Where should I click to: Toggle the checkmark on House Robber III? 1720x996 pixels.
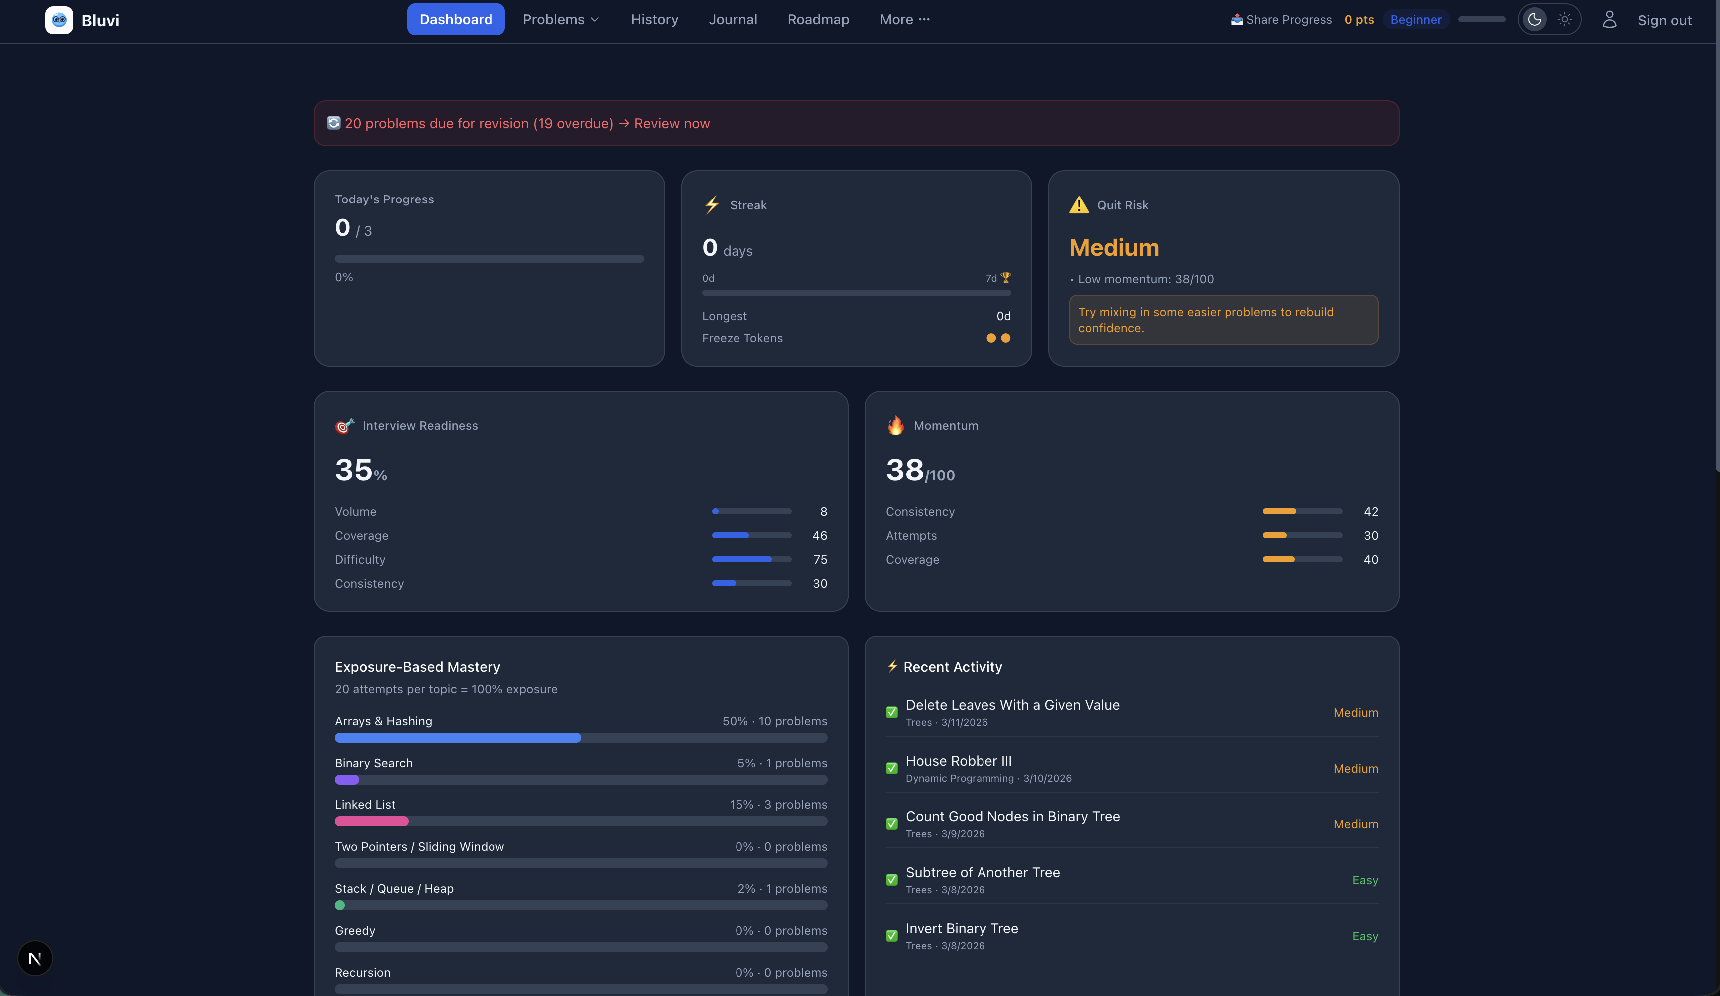click(891, 768)
